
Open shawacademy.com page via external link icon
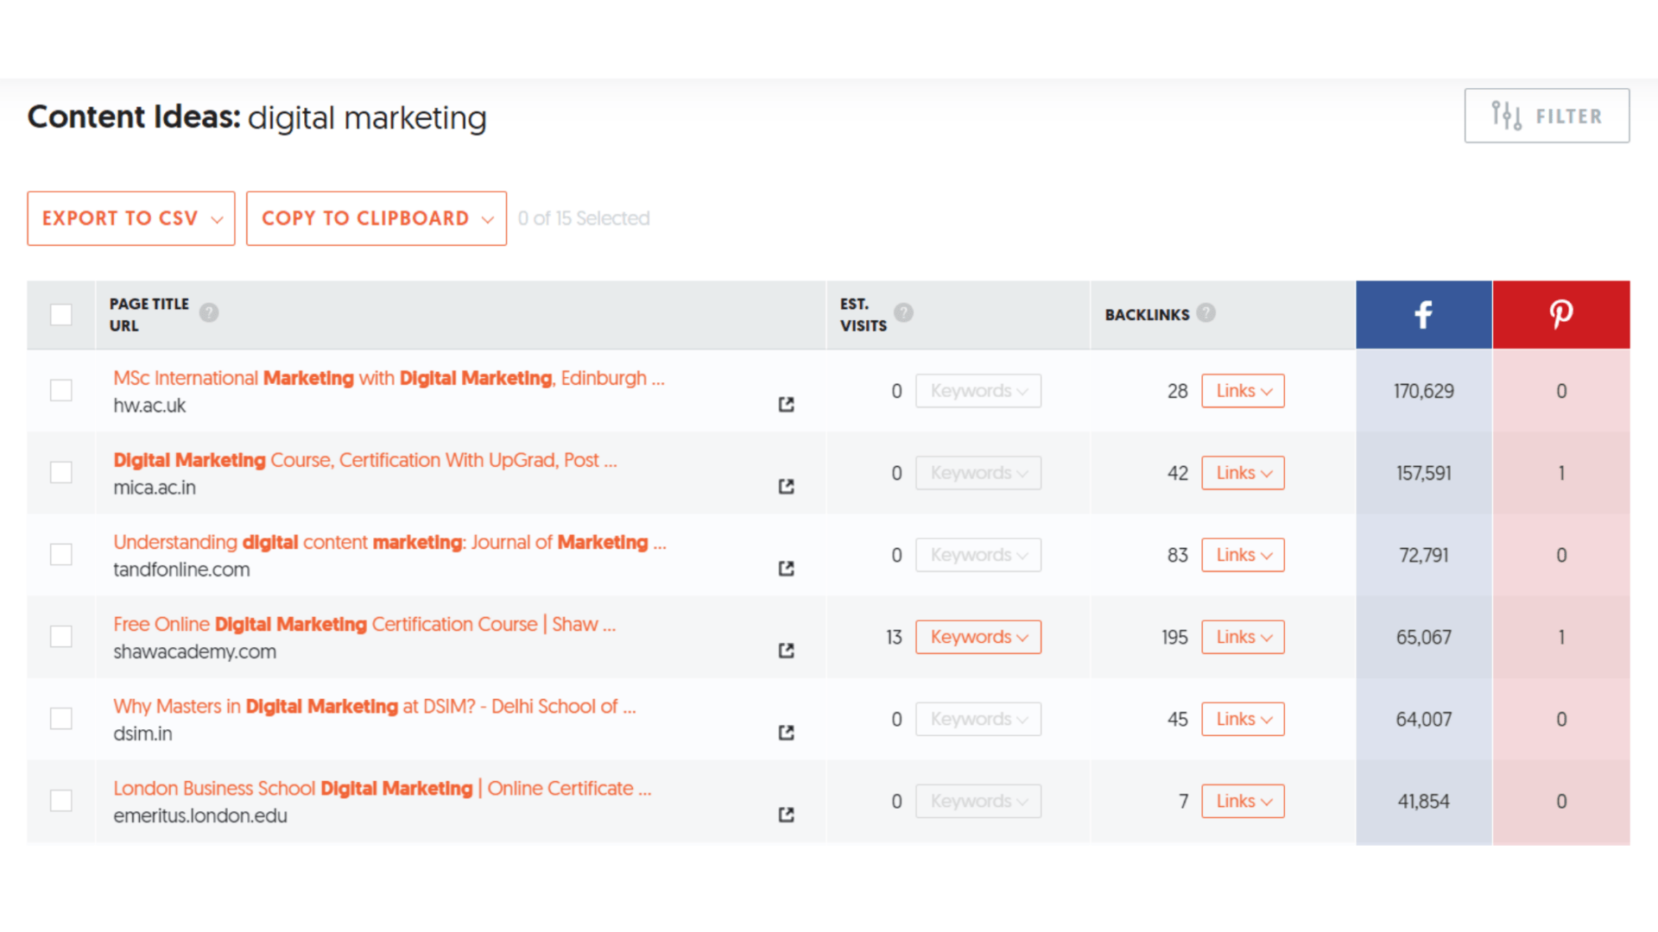[786, 650]
